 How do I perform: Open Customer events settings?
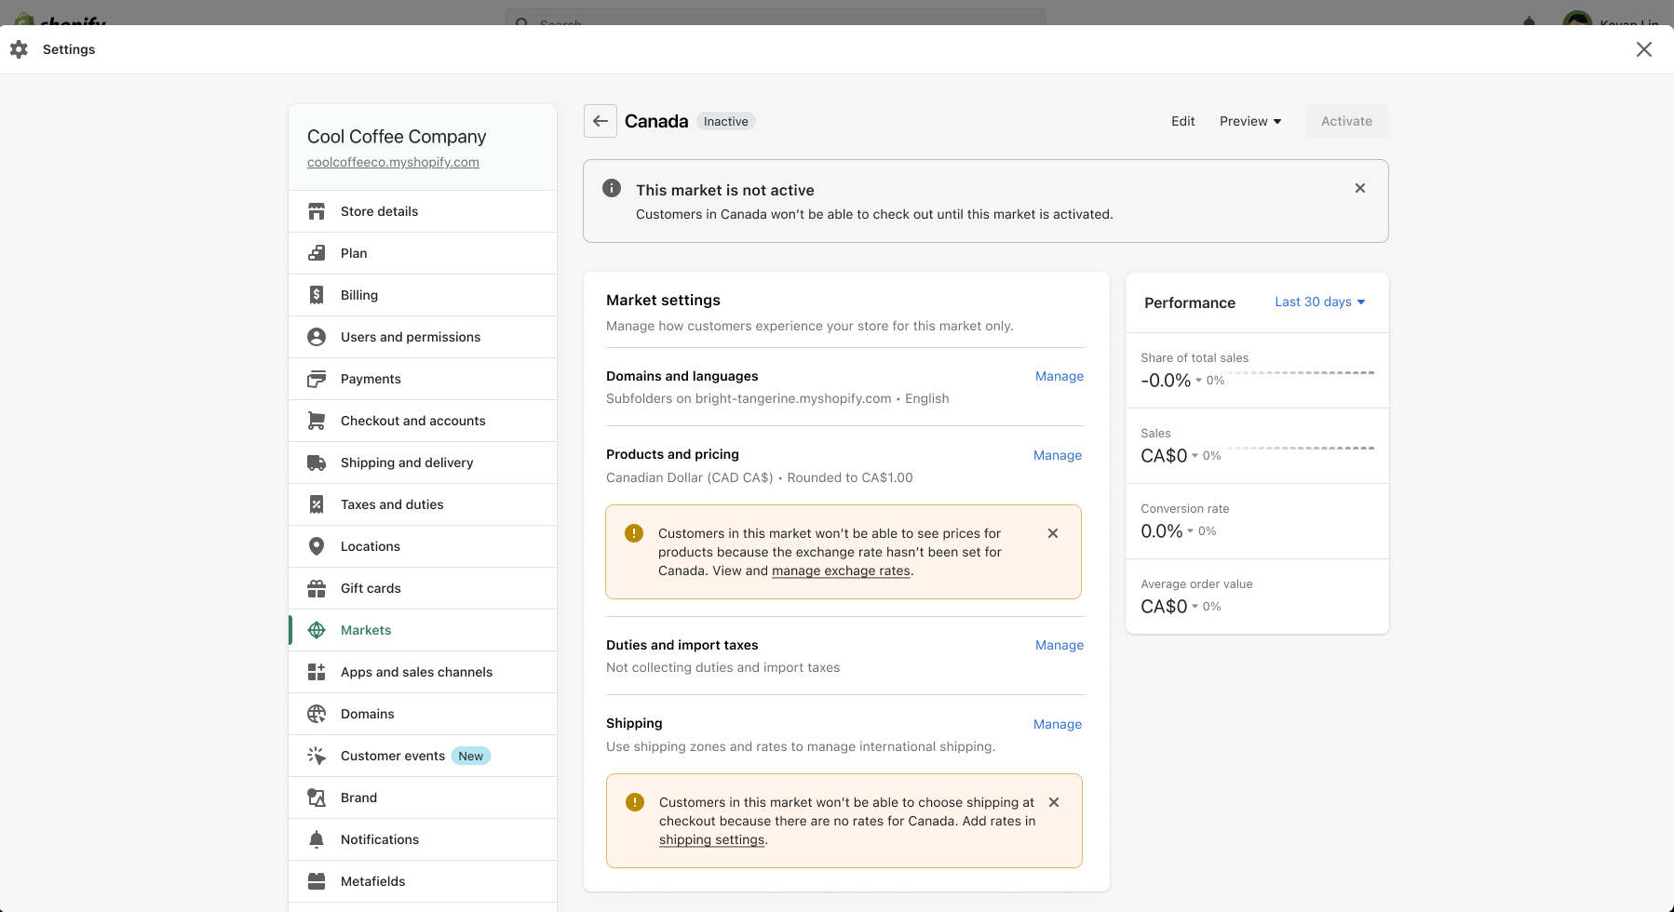(x=393, y=756)
